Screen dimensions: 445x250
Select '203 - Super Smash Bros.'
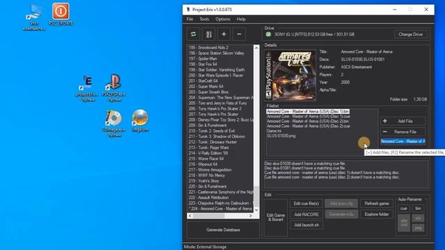tap(209, 92)
